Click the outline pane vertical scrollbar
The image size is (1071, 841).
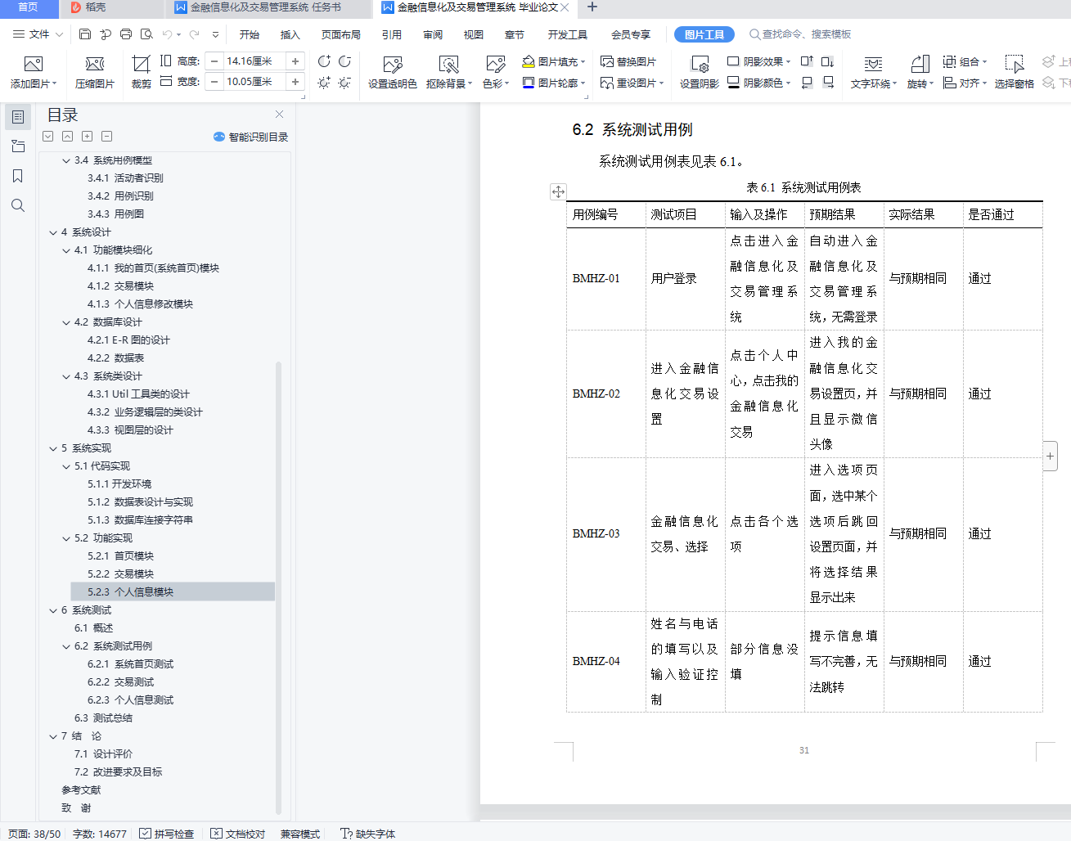point(278,587)
